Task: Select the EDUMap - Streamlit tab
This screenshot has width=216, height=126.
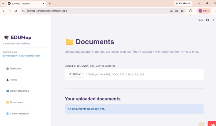Action: tap(26, 3)
